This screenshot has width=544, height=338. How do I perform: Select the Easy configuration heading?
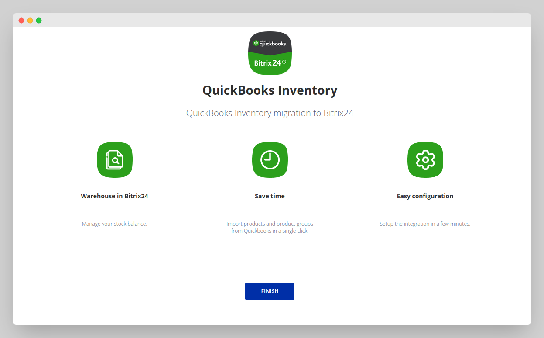[425, 196]
